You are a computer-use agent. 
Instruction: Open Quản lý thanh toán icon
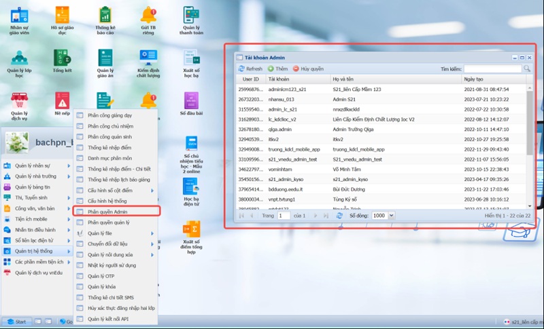coord(191,20)
